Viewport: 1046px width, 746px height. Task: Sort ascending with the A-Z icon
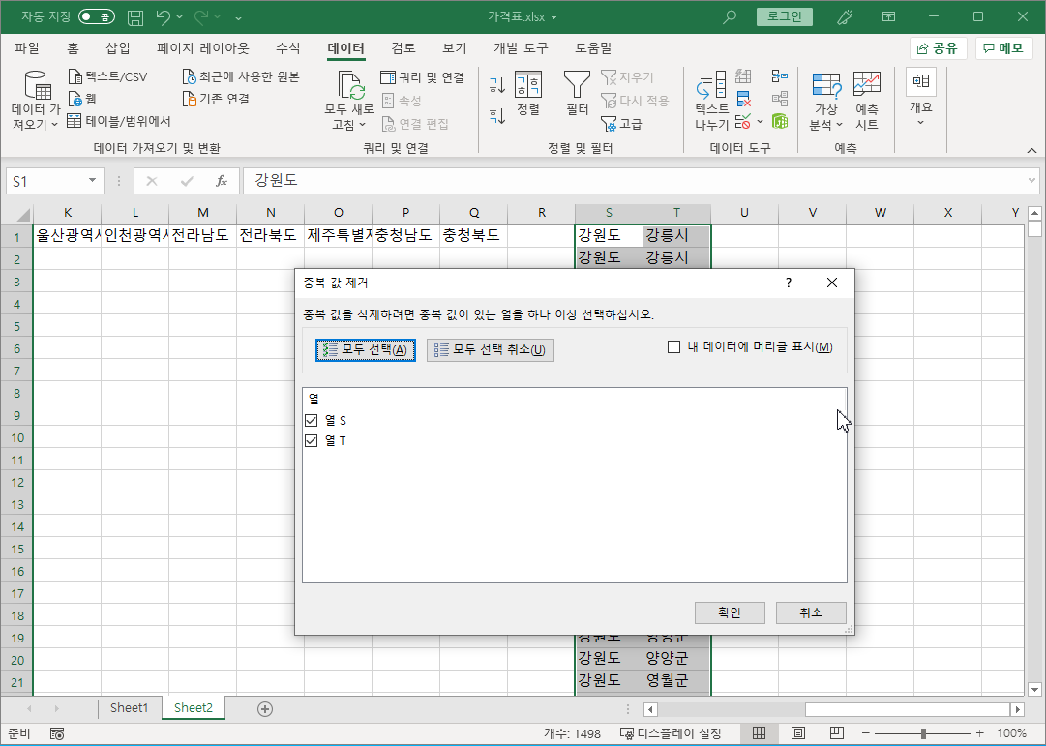click(497, 85)
